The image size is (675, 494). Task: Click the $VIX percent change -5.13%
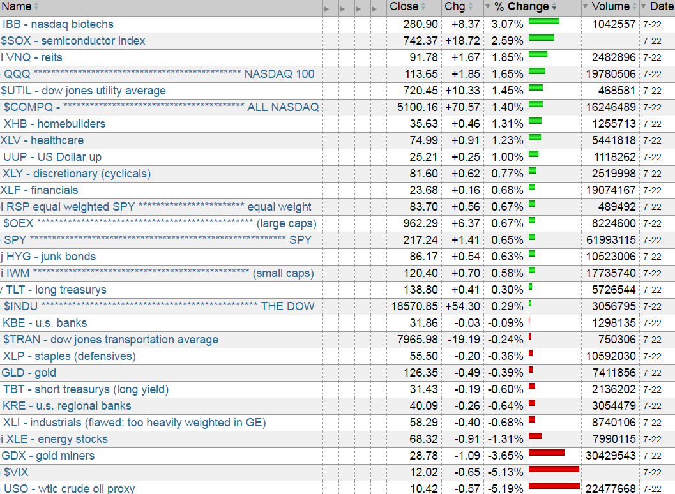click(505, 472)
